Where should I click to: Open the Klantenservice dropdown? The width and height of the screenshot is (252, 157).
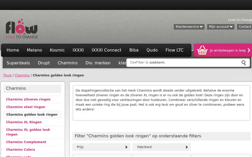(x=189, y=27)
